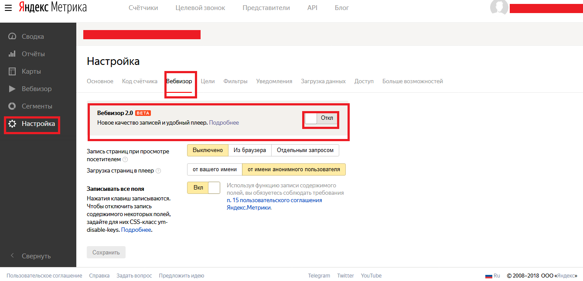
Task: Open Сегменты in the sidebar
Action: point(37,106)
